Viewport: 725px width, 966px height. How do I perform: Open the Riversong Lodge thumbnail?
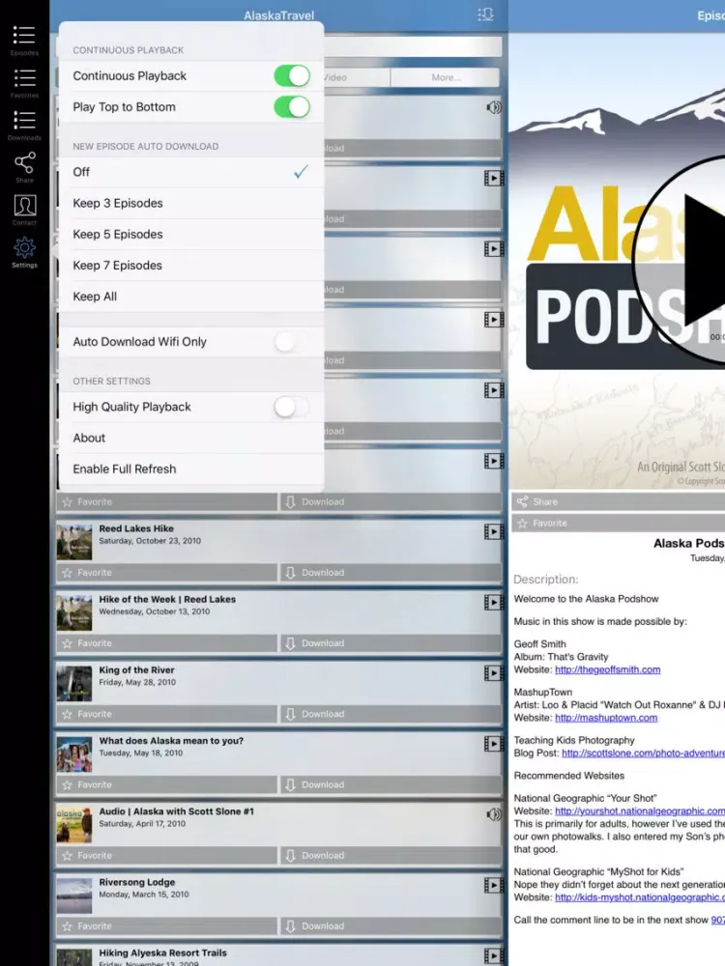coord(74,895)
